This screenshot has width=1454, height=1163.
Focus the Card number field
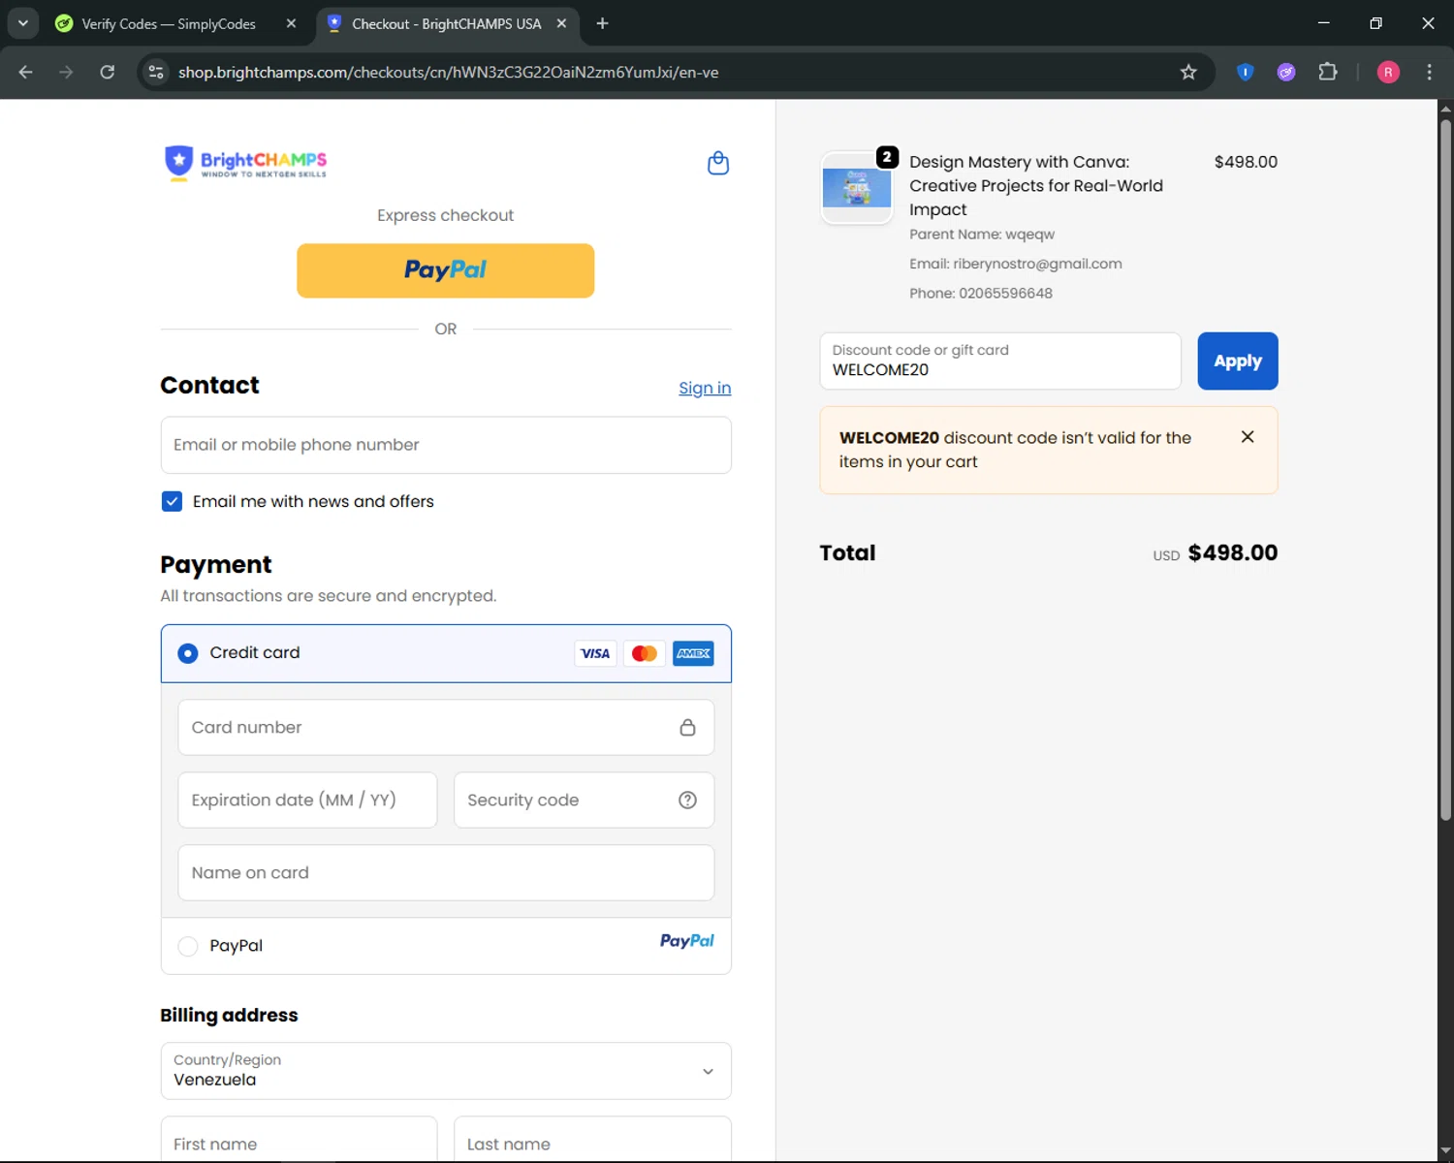[446, 727]
